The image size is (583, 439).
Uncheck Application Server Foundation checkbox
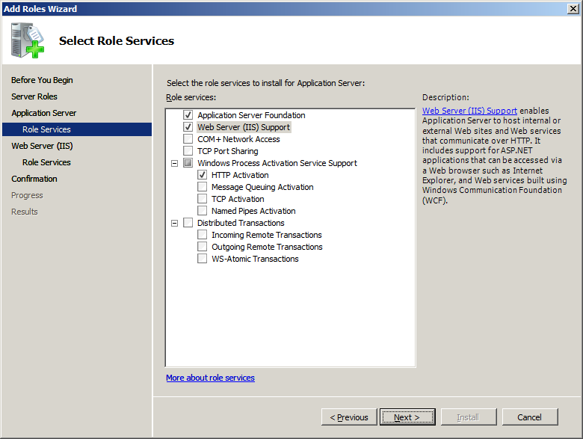pos(188,115)
